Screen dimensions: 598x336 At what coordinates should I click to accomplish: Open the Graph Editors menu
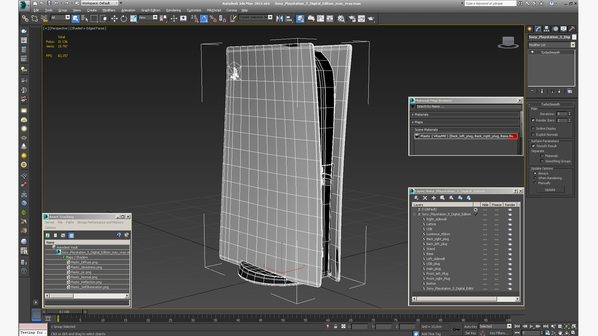[150, 10]
